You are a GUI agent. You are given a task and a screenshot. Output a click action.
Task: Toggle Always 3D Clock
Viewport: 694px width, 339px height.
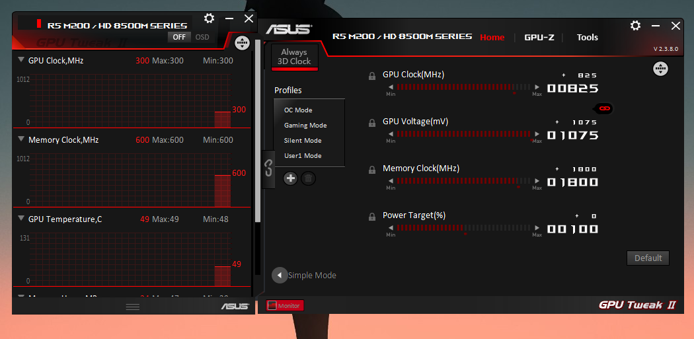pos(294,57)
